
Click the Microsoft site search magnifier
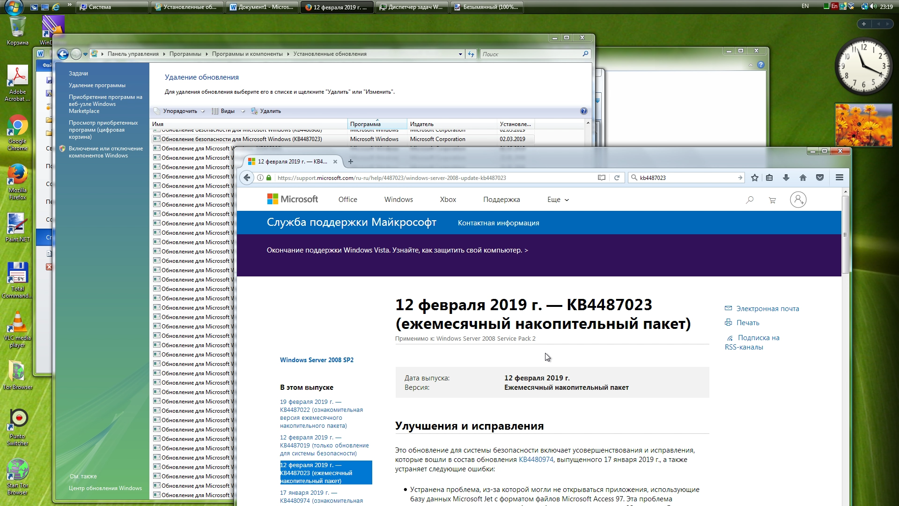tap(750, 200)
